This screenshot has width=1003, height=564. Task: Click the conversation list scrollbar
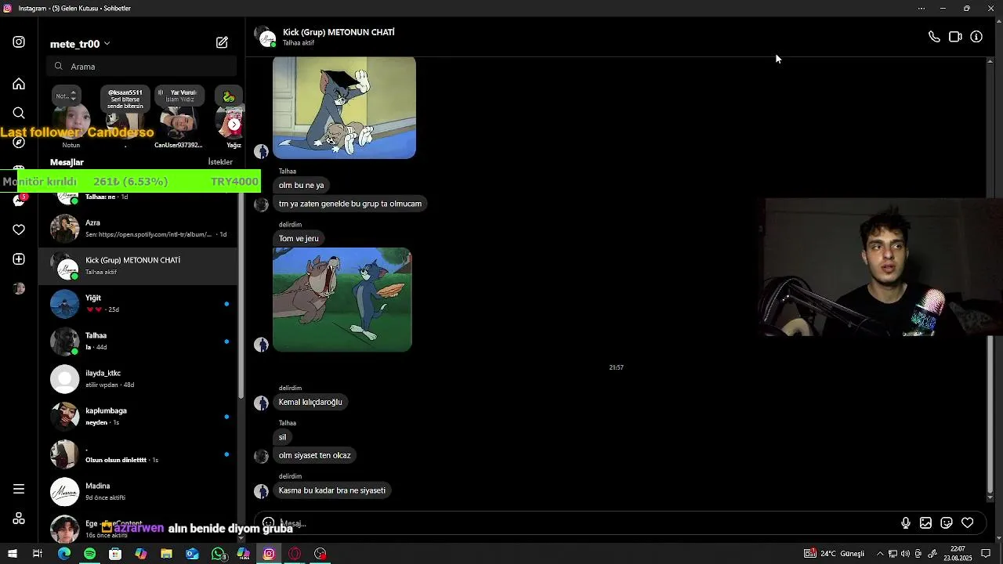(241, 294)
